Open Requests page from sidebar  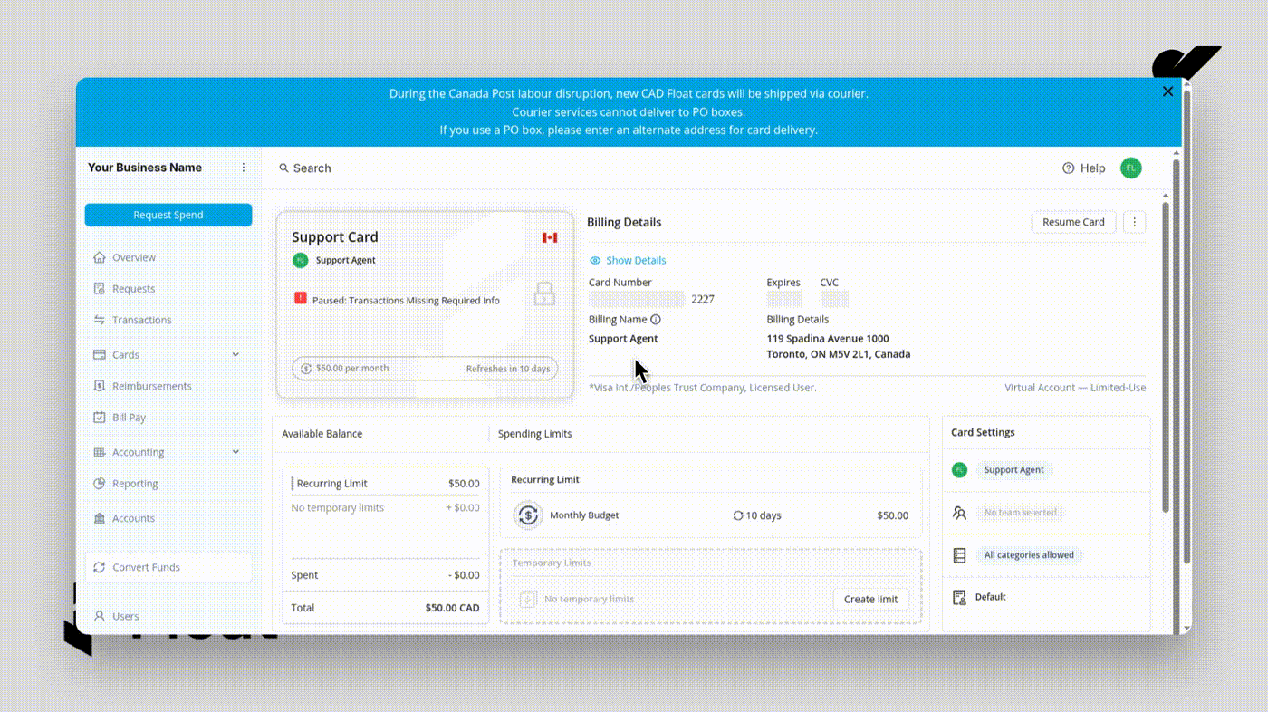[x=133, y=289]
